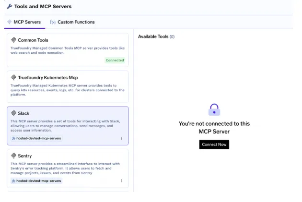Click the Sentry server icon
The width and height of the screenshot is (302, 202).
[13, 155]
